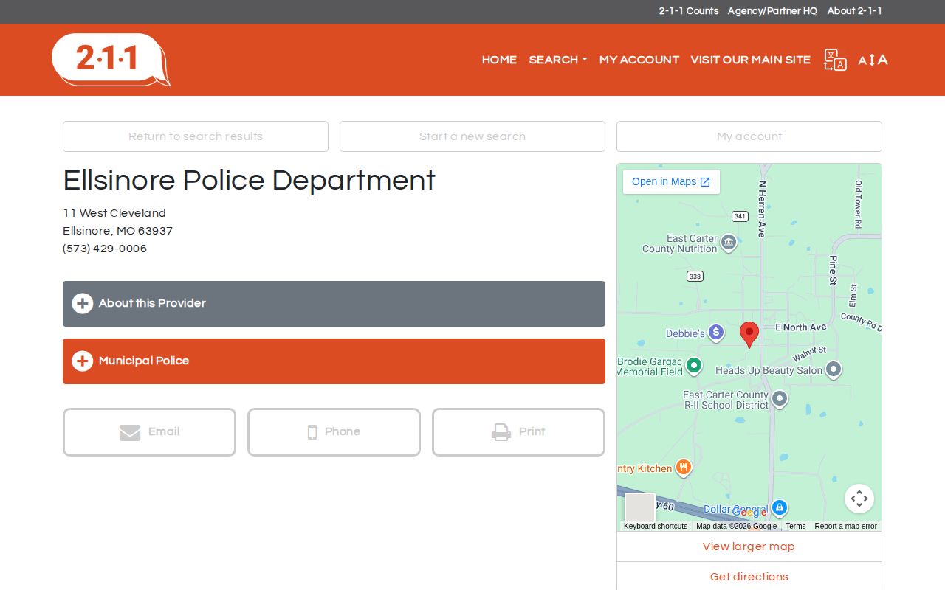Open the SEARCH dropdown menu
The image size is (945, 590).
(x=558, y=60)
